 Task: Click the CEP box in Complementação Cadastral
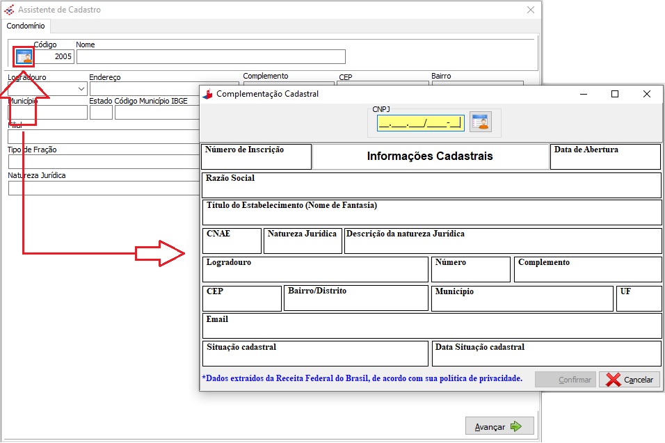[242, 298]
